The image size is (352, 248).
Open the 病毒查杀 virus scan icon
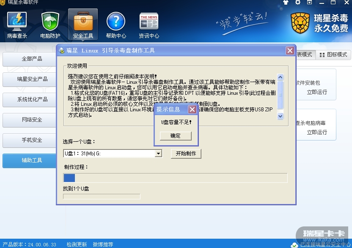tap(17, 25)
